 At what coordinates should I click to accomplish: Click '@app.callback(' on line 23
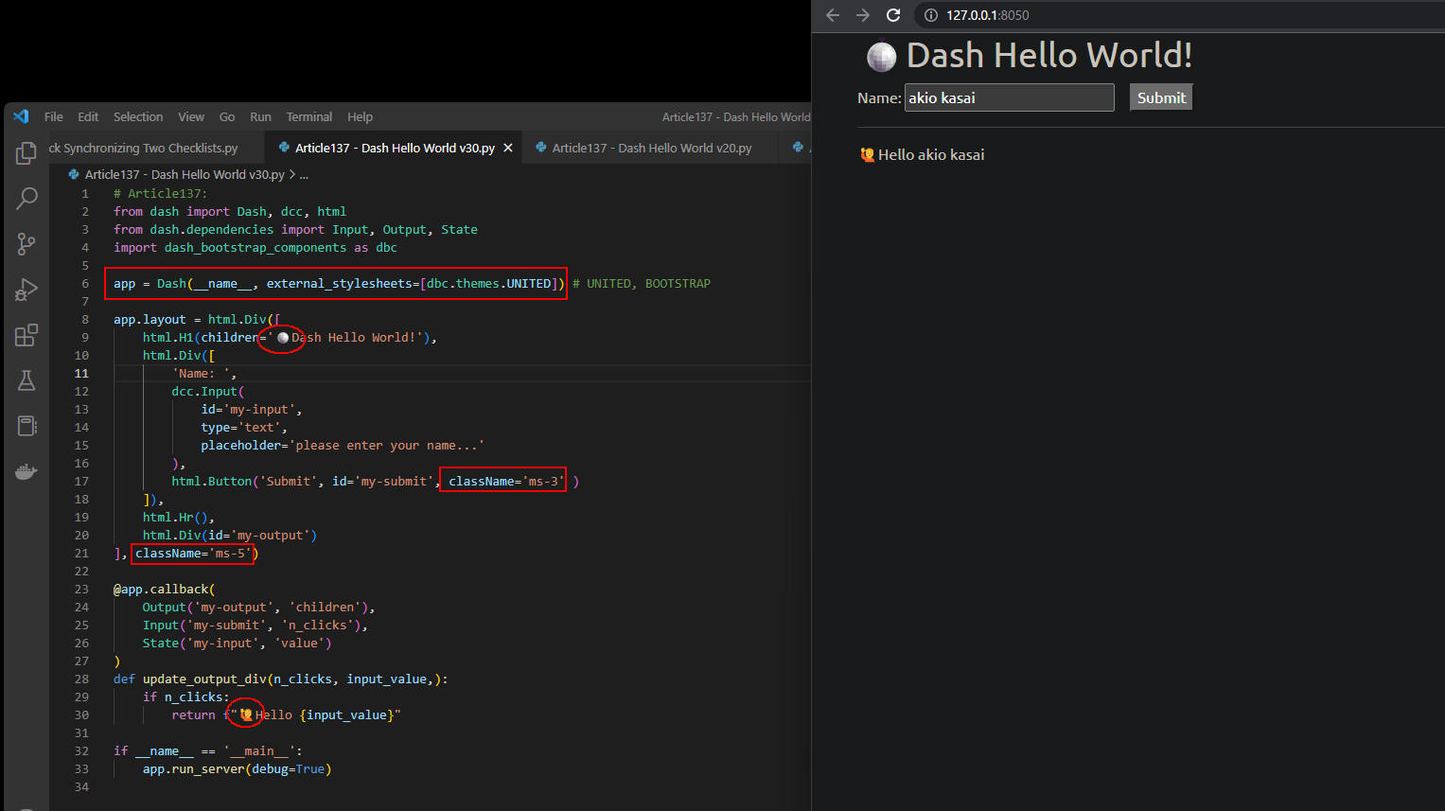click(x=165, y=589)
